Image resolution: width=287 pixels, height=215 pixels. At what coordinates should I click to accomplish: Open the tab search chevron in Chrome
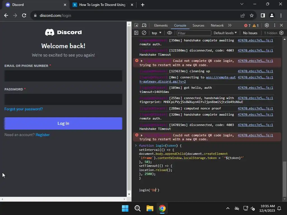click(242, 4)
